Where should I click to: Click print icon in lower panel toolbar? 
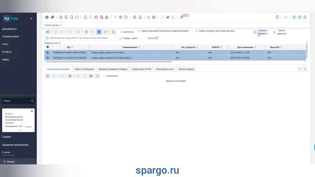coord(70,76)
